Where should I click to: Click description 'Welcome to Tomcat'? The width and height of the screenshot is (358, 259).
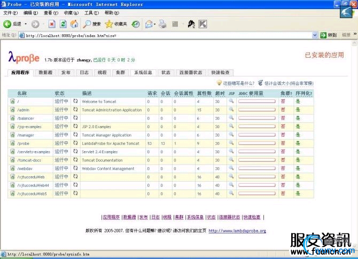coord(99,101)
